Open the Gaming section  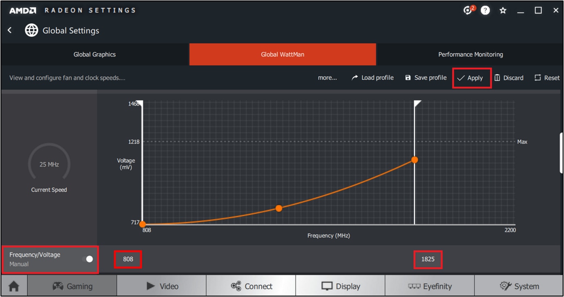(x=72, y=286)
